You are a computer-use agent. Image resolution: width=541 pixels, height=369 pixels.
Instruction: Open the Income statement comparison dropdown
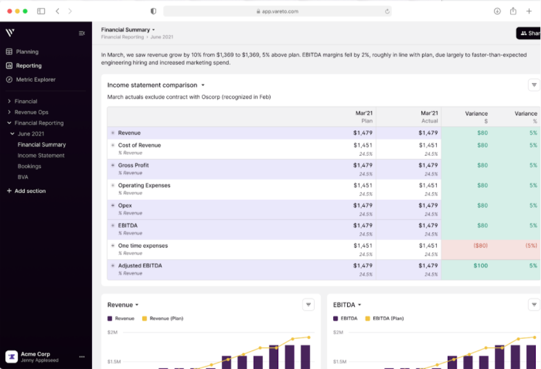pyautogui.click(x=203, y=85)
